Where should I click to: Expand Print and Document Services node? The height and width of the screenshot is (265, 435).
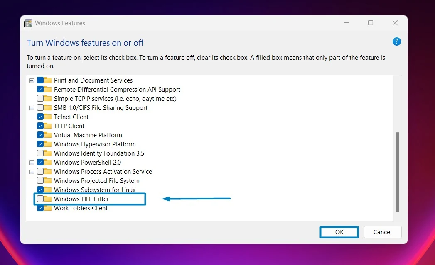[x=32, y=80]
